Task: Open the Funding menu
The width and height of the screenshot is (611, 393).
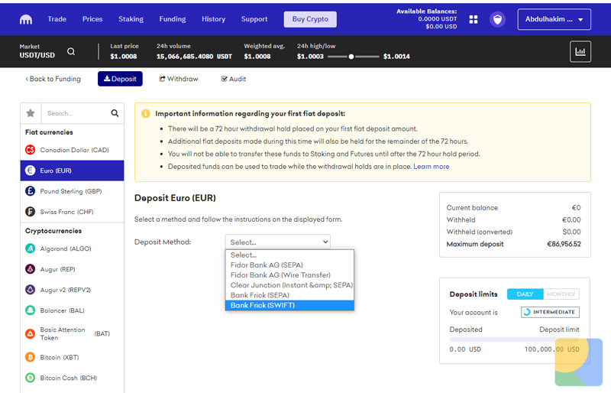Action: (x=173, y=19)
